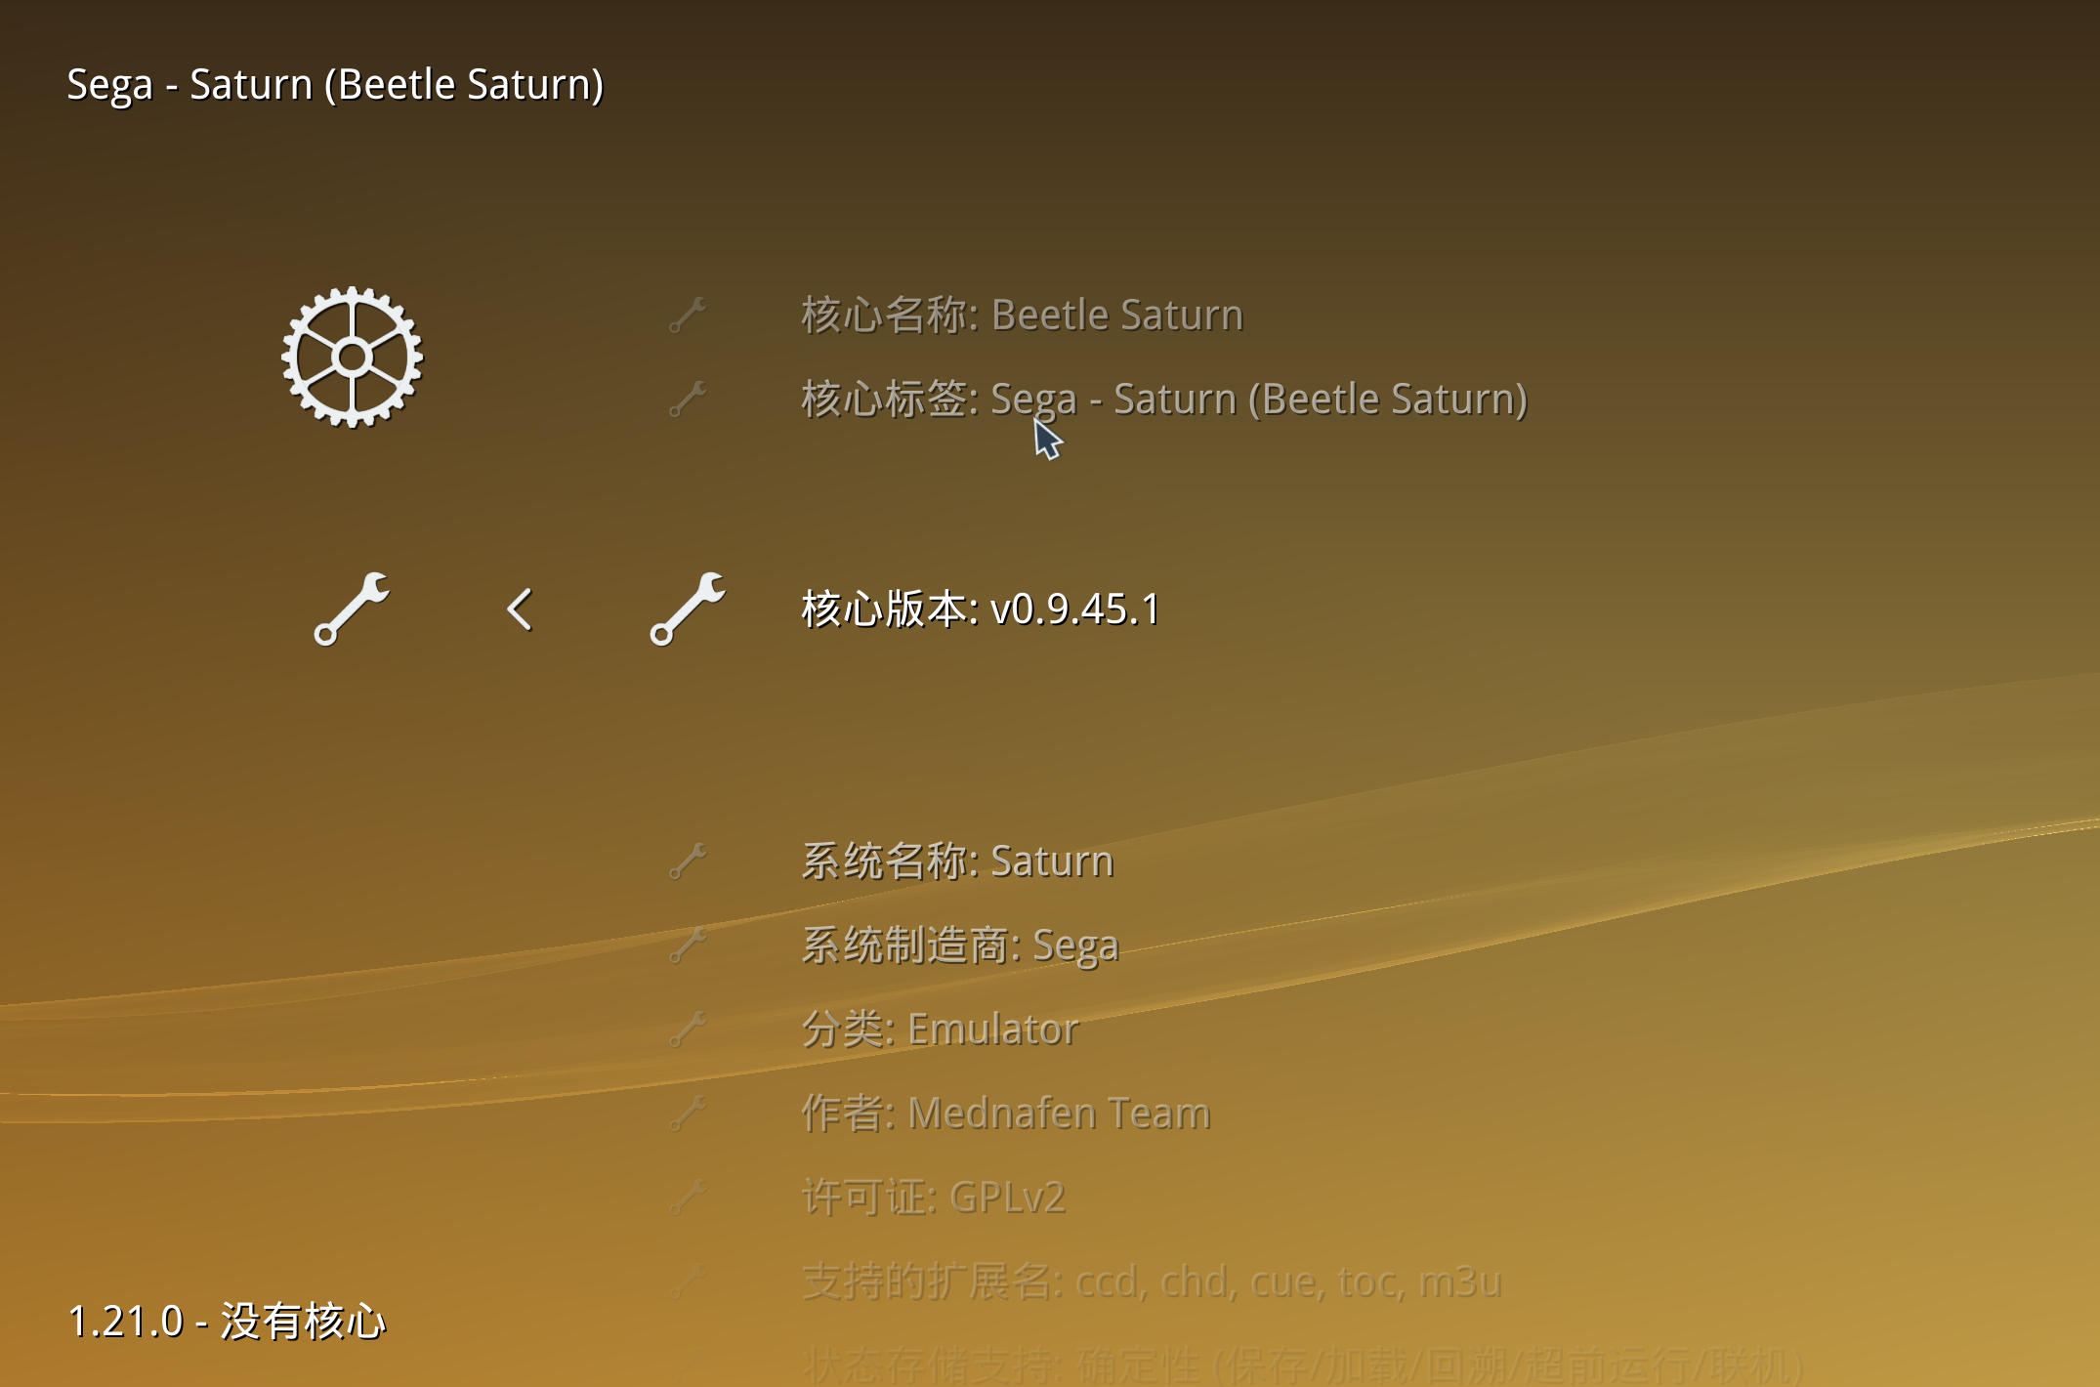The width and height of the screenshot is (2100, 1387).
Task: Select the 核心名称: Beetle Saturn entry
Action: point(1022,315)
